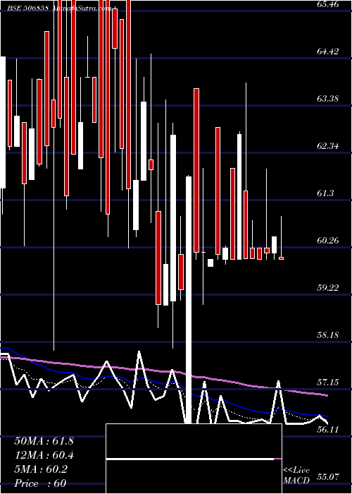The height and width of the screenshot is (494, 352).
Task: Click the 65.46 price axis label
Action: coord(328,4)
